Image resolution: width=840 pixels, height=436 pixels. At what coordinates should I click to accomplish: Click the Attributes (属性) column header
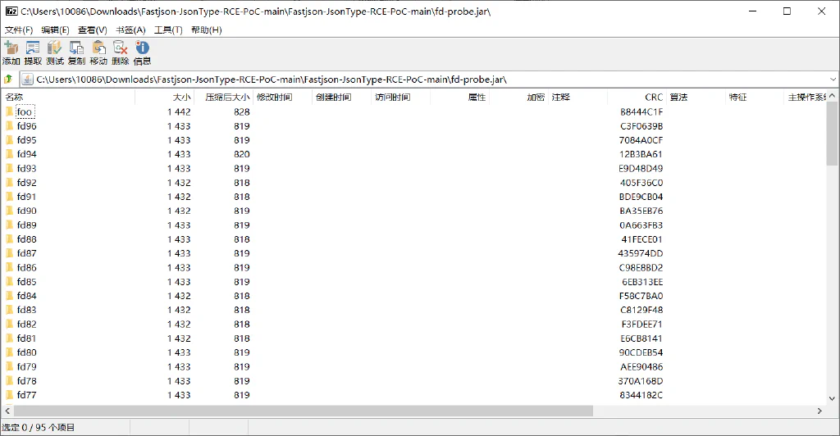[459, 97]
